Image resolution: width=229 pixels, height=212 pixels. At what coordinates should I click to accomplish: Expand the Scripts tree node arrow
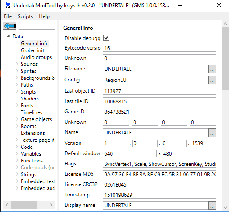pyautogui.click(x=17, y=91)
